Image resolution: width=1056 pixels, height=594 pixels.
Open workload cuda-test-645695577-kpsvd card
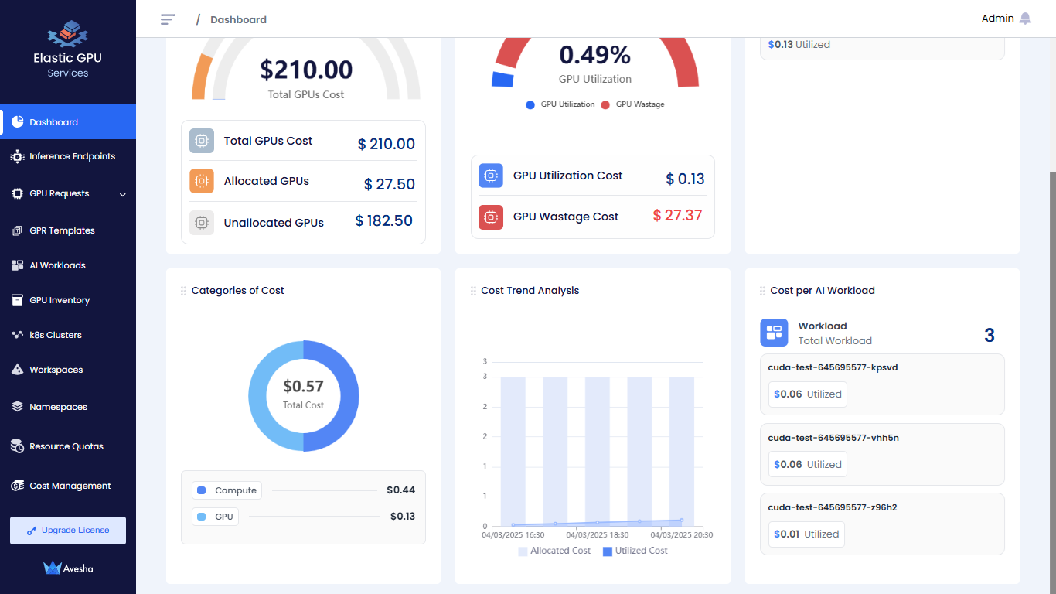tap(882, 384)
